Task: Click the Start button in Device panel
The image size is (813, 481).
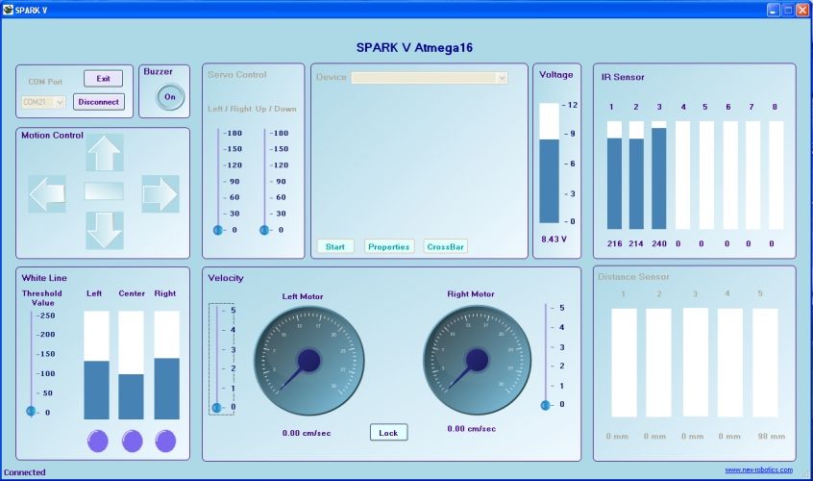Action: 335,246
